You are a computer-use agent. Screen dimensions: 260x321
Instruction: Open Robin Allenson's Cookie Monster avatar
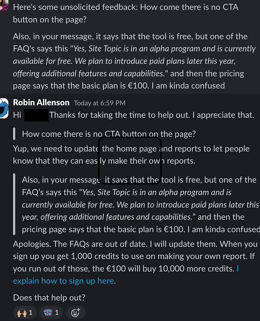pyautogui.click(x=4, y=108)
